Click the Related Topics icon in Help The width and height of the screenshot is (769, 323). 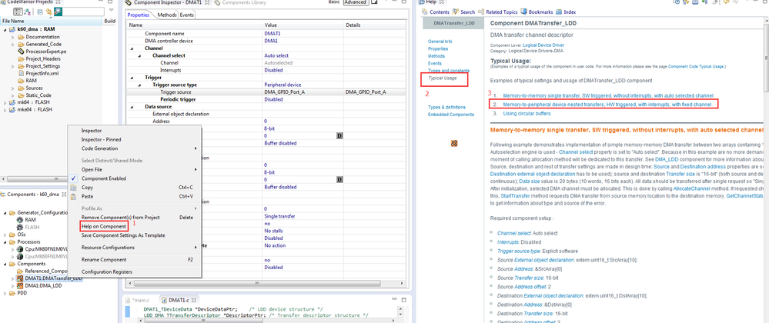480,12
